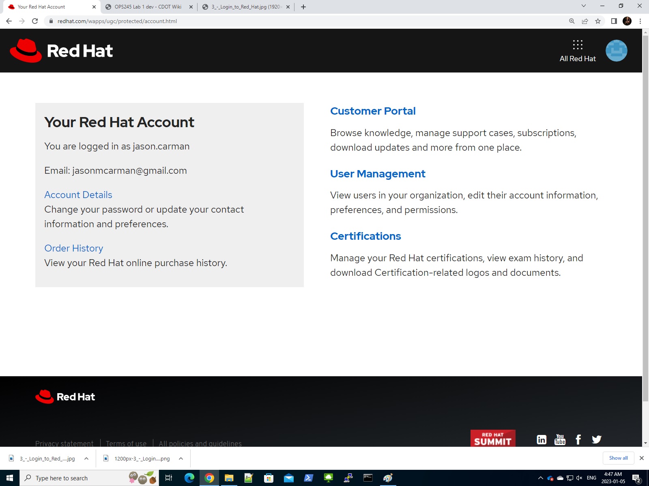
Task: Open the zoom magnifier in address bar
Action: pos(572,21)
